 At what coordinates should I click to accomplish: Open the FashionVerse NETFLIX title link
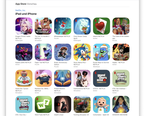[81, 89]
